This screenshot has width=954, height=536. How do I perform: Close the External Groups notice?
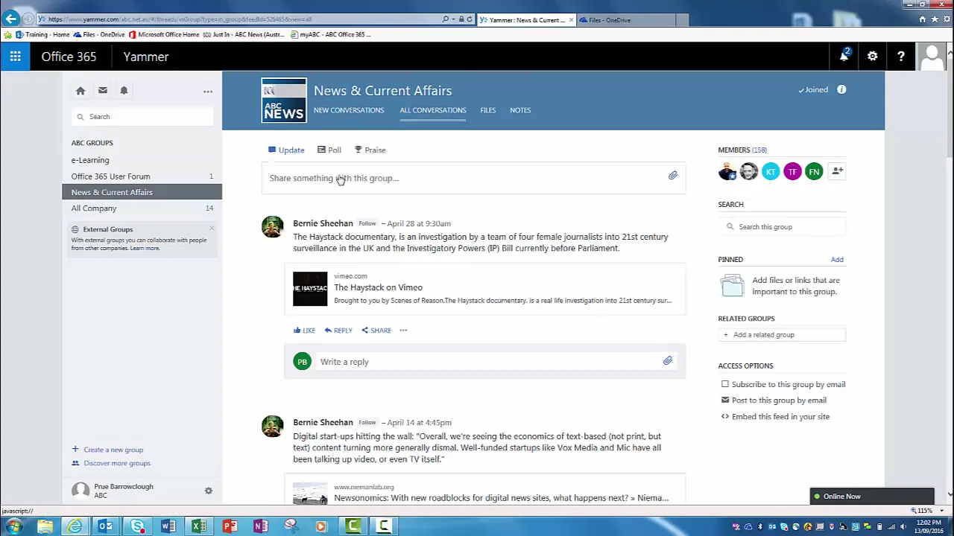(x=212, y=229)
